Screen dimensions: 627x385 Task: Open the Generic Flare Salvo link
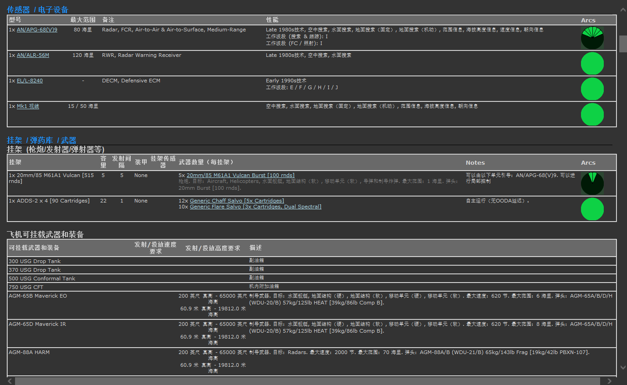255,207
